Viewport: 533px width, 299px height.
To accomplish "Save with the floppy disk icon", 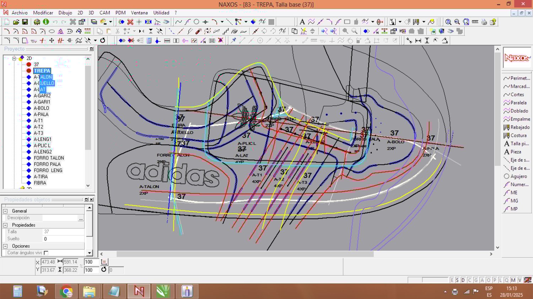I will coord(25,22).
